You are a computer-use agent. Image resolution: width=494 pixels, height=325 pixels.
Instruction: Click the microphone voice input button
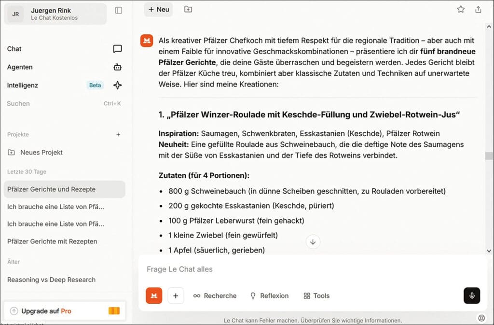pyautogui.click(x=471, y=296)
